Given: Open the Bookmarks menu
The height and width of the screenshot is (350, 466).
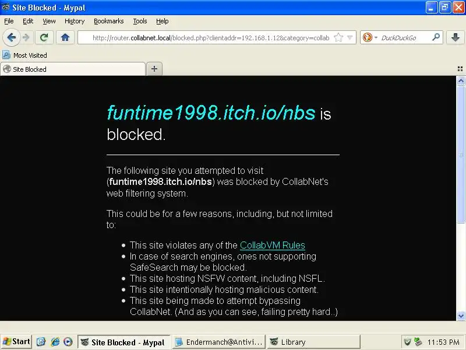Looking at the screenshot, I should (109, 21).
